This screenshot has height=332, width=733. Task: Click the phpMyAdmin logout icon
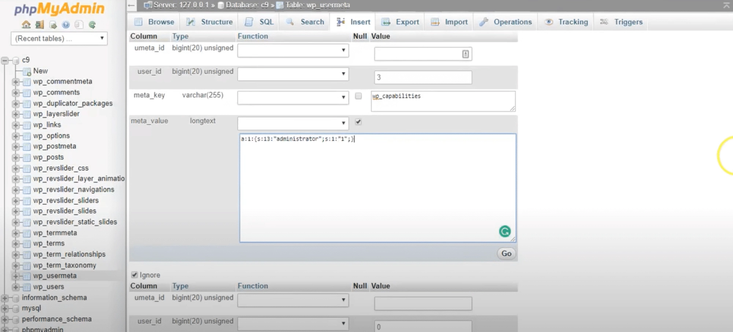point(39,24)
